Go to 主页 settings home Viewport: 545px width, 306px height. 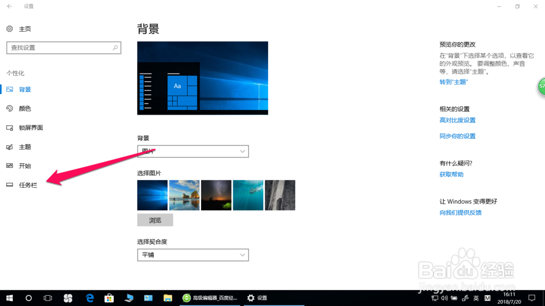[25, 29]
